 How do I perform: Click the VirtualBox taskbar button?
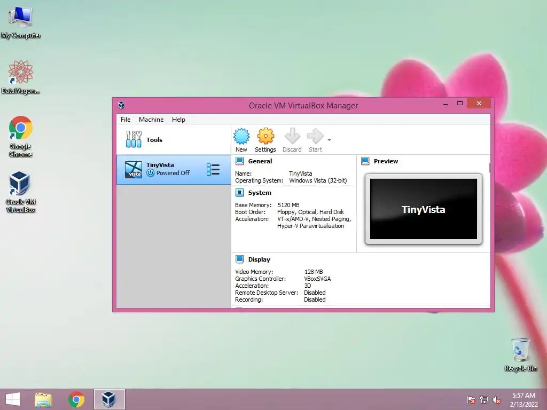[x=109, y=399]
